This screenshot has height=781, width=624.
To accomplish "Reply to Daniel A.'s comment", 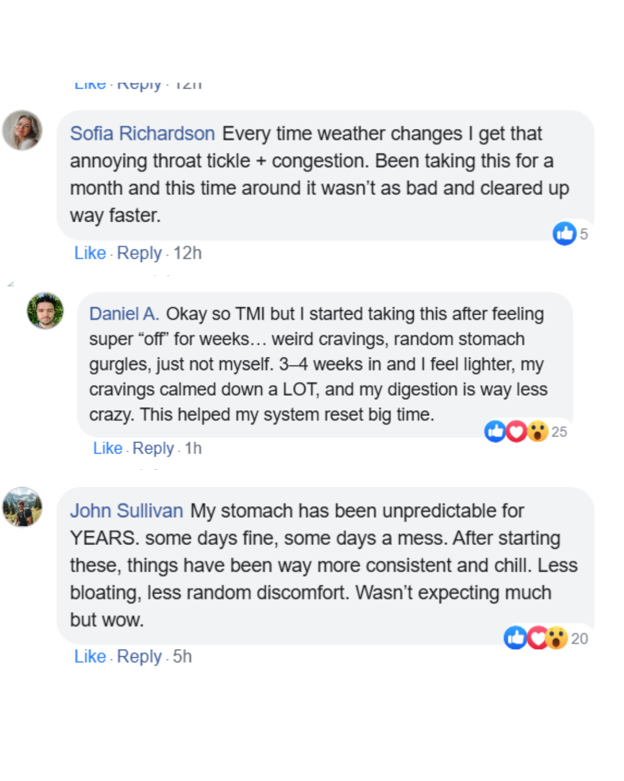I will coord(153,448).
